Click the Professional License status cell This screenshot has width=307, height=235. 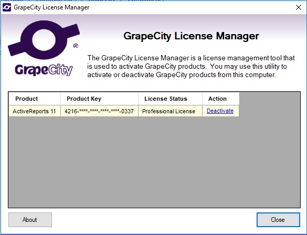point(171,111)
